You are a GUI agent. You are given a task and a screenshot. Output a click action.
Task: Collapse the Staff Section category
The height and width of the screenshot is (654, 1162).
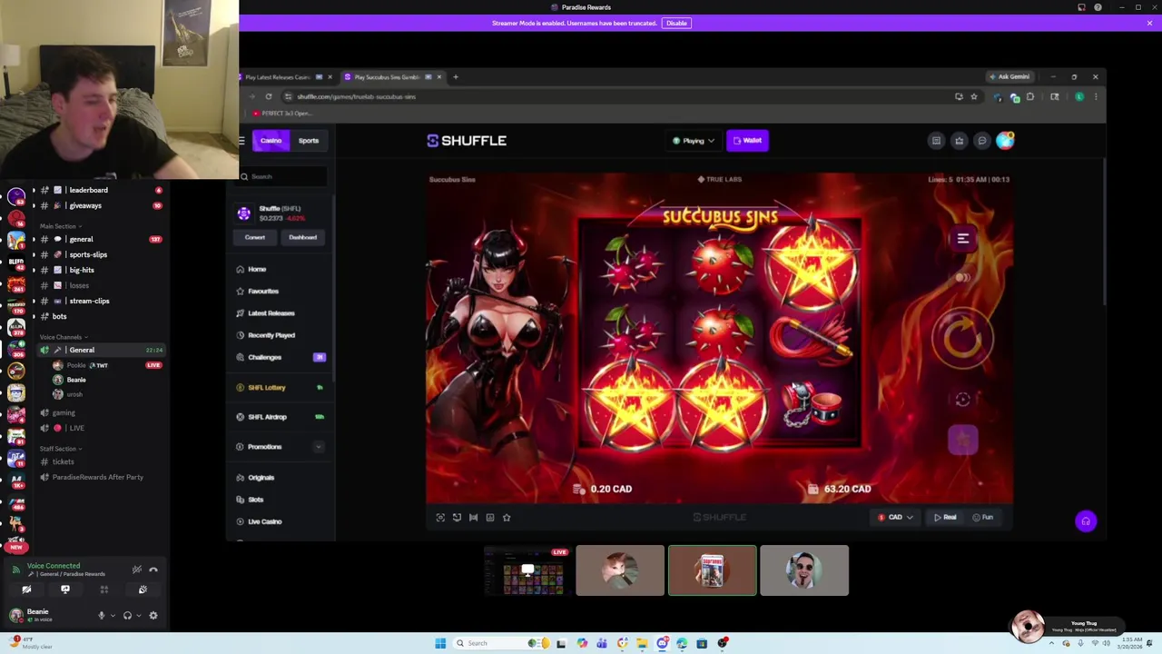point(61,449)
